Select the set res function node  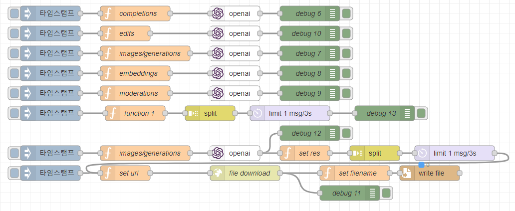click(308, 153)
